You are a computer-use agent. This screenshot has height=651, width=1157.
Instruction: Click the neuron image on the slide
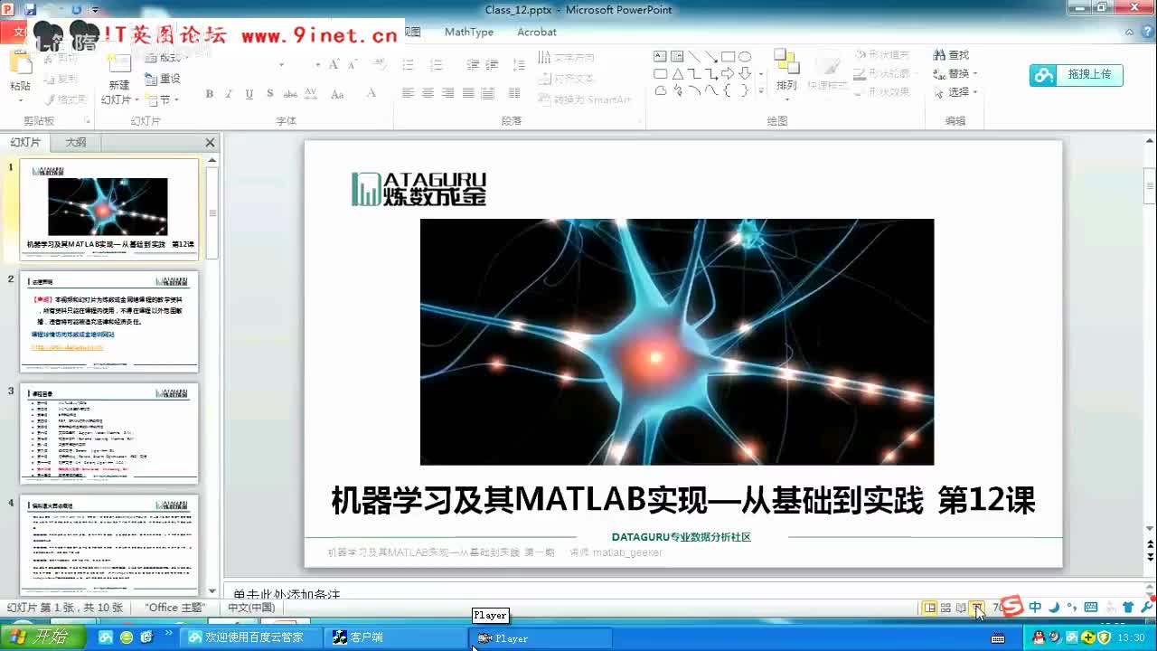(x=677, y=342)
